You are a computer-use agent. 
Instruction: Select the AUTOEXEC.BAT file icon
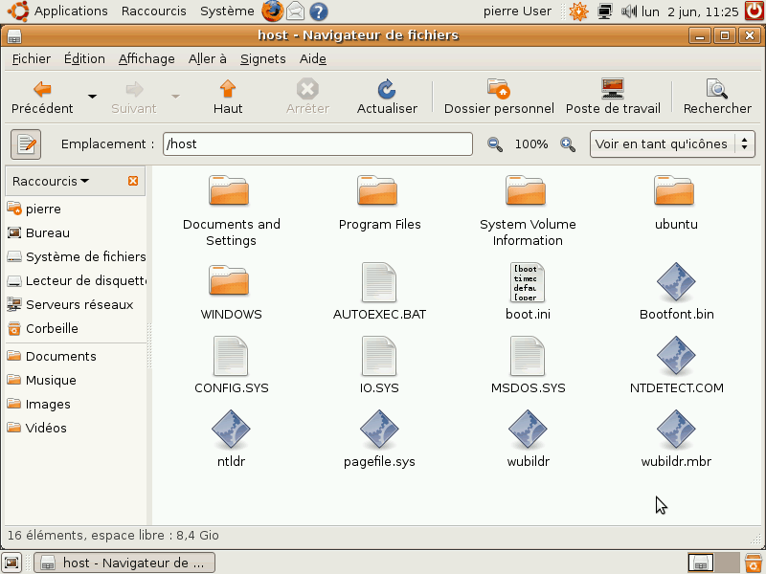(x=379, y=282)
